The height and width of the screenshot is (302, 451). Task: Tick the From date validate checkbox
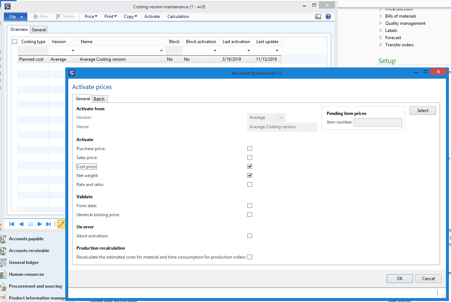[250, 205]
